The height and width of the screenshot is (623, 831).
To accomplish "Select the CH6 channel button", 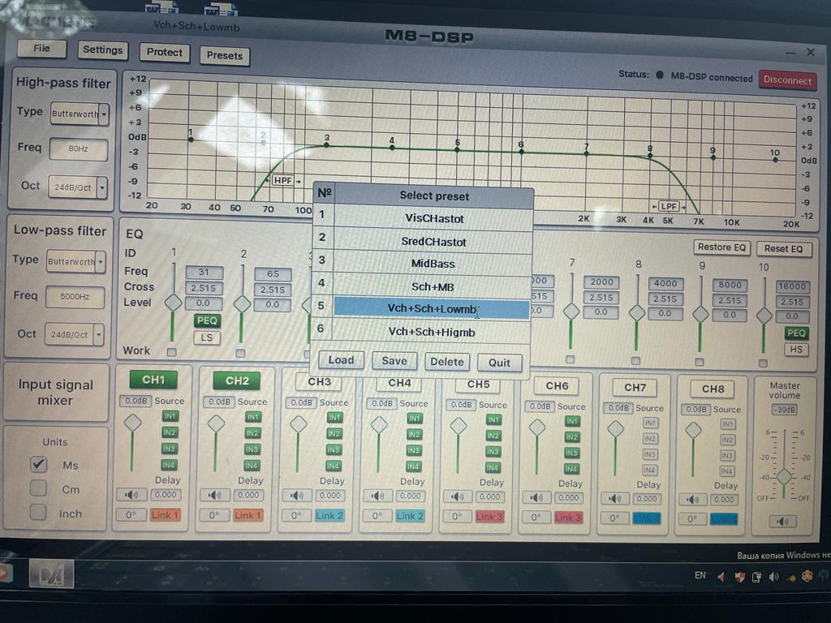I will pyautogui.click(x=556, y=385).
